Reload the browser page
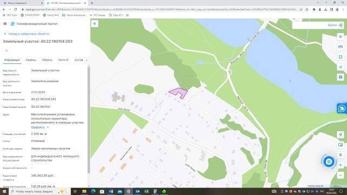The height and width of the screenshot is (195, 347). pos(16,10)
